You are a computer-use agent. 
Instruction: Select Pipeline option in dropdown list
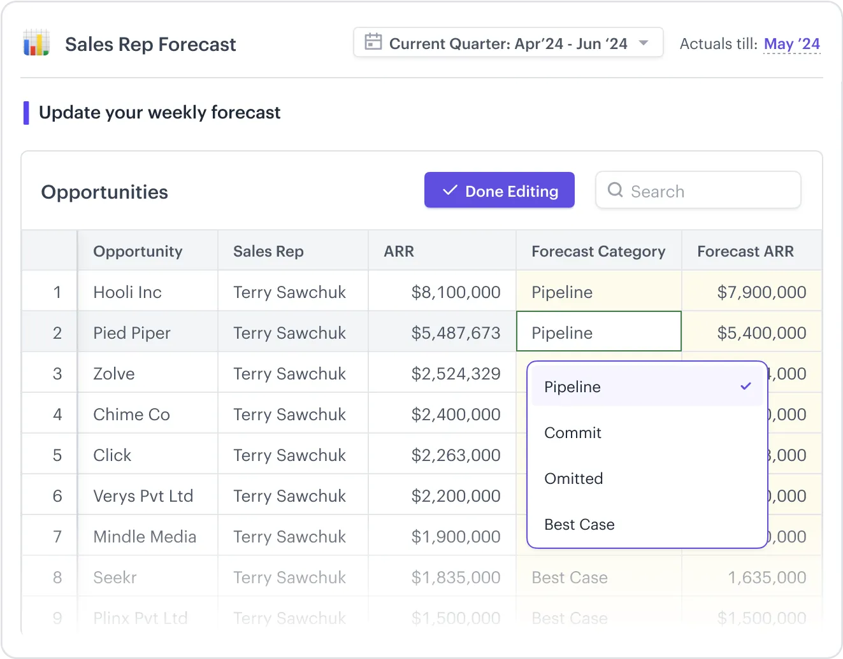coord(647,386)
